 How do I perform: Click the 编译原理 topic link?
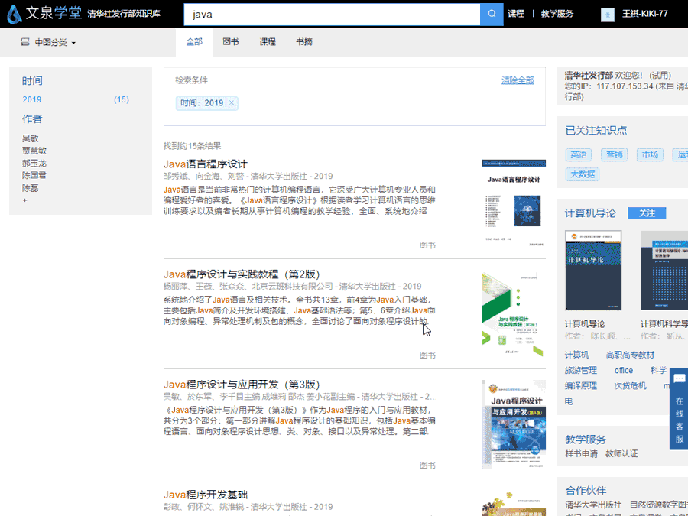tap(580, 385)
